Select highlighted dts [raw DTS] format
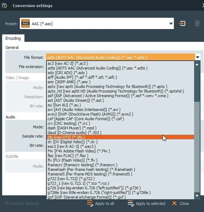204x212 pixels. click(120, 137)
